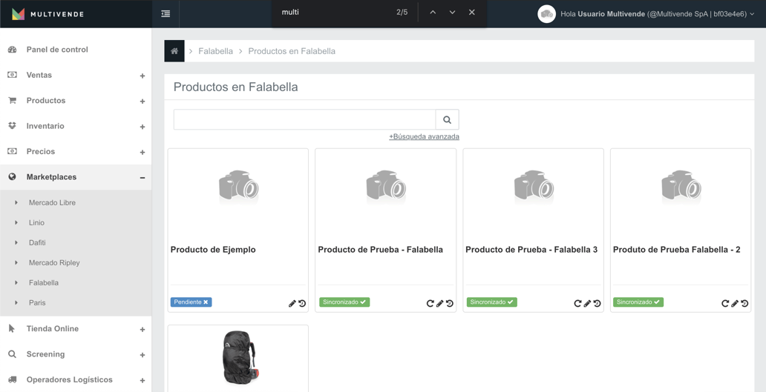Toggle the sidebar menu icon
Screen dimensions: 766x392
click(x=166, y=13)
